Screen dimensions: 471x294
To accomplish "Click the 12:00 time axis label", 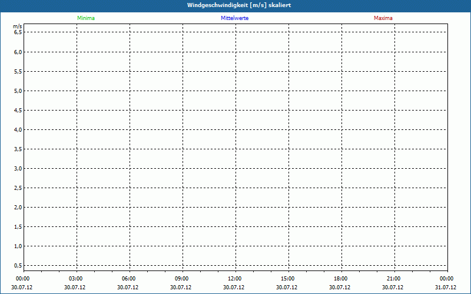I will (x=234, y=279).
